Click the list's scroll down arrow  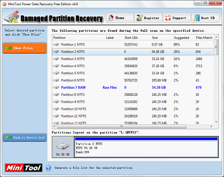coord(216,122)
